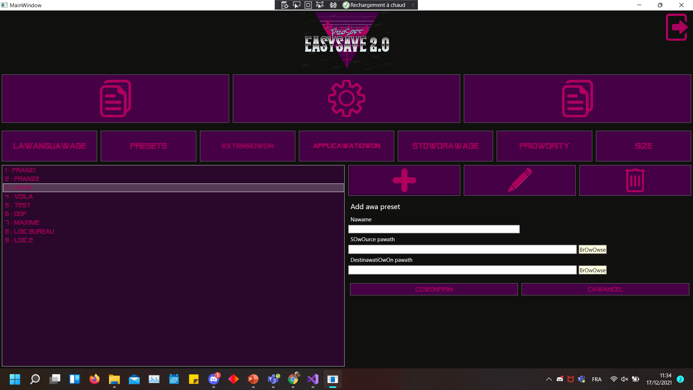Open the left document panel icon
The width and height of the screenshot is (693, 390).
tap(115, 98)
